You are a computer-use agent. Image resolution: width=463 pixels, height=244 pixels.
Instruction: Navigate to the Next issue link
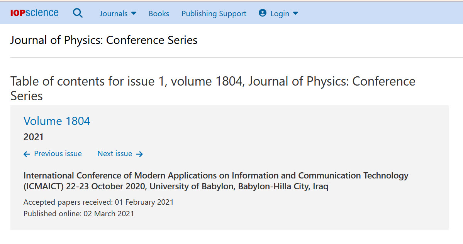115,154
